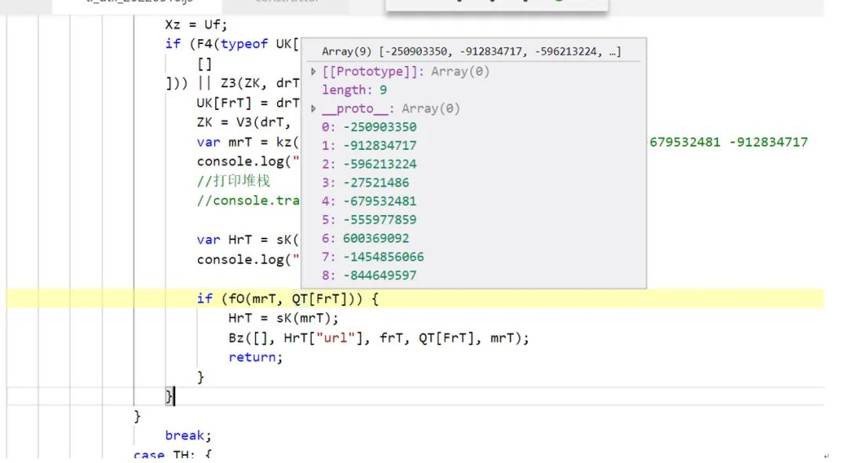Click the case TH: line

point(173,454)
